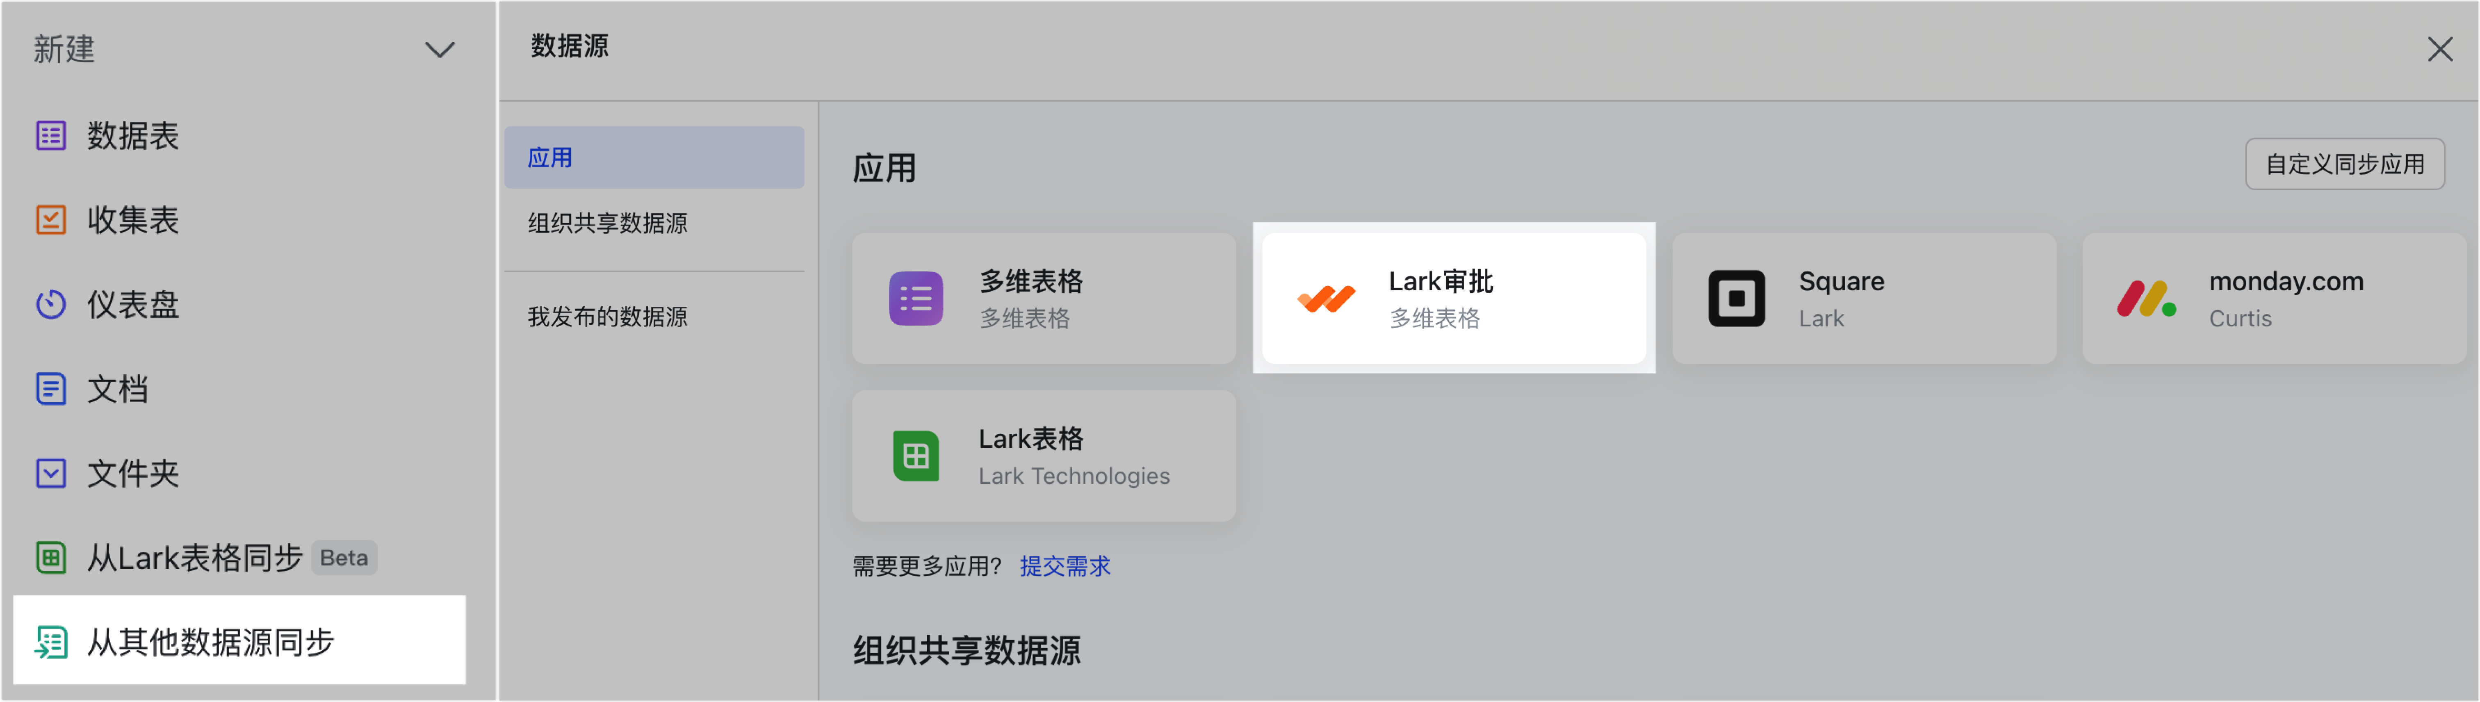Click the 文档 document icon
The height and width of the screenshot is (702, 2480).
(51, 389)
